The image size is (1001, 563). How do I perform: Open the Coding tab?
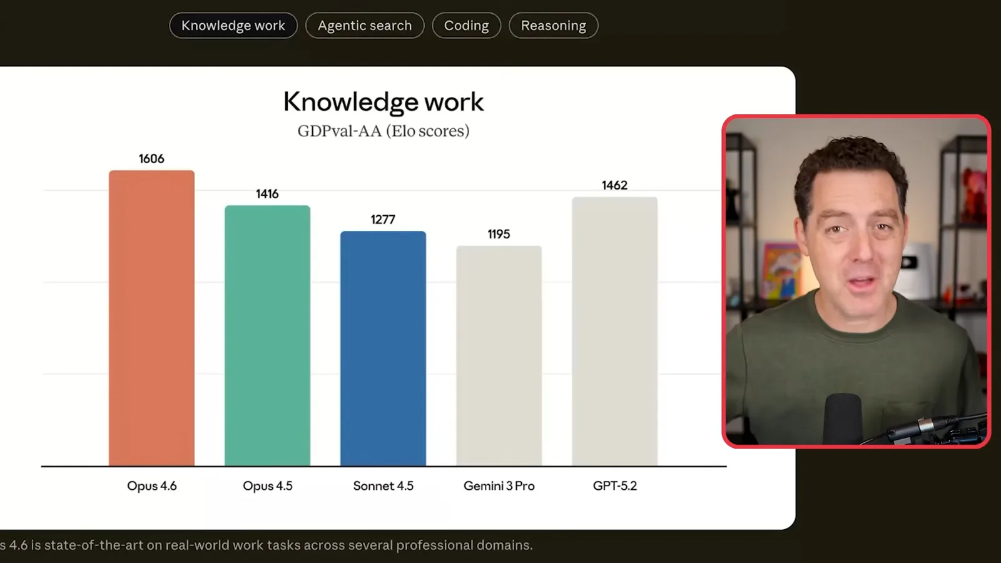click(x=467, y=26)
